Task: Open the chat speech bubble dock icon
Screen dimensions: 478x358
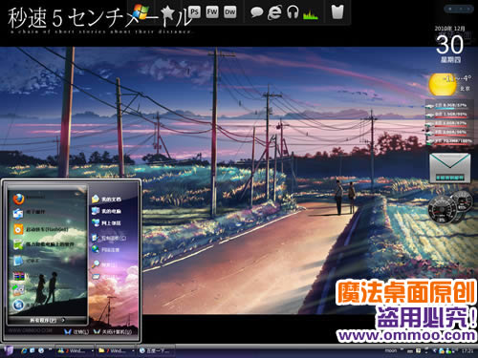Action: click(256, 12)
